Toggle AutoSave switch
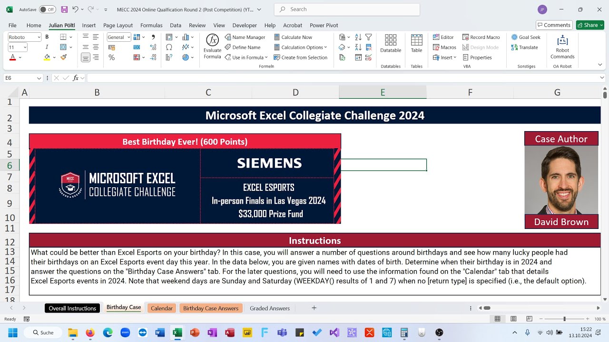Screen dimensions: 609x342 click(x=47, y=9)
